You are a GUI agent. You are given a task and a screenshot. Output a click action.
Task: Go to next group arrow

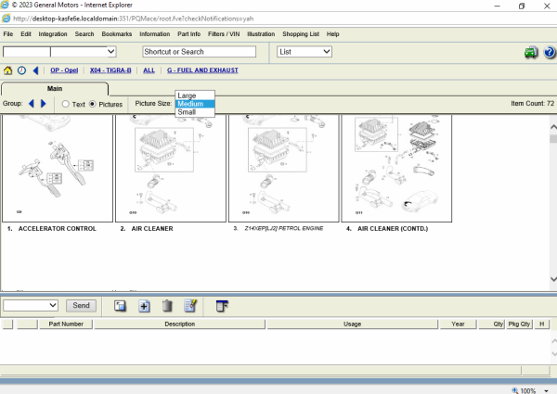(x=43, y=104)
